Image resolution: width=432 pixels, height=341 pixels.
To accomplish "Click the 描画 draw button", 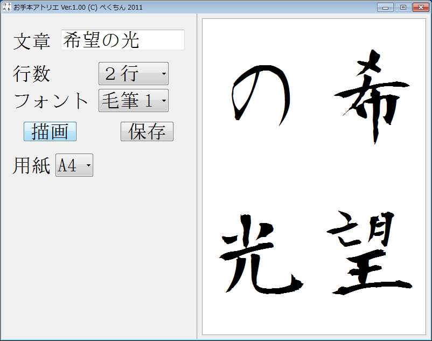I will [50, 131].
